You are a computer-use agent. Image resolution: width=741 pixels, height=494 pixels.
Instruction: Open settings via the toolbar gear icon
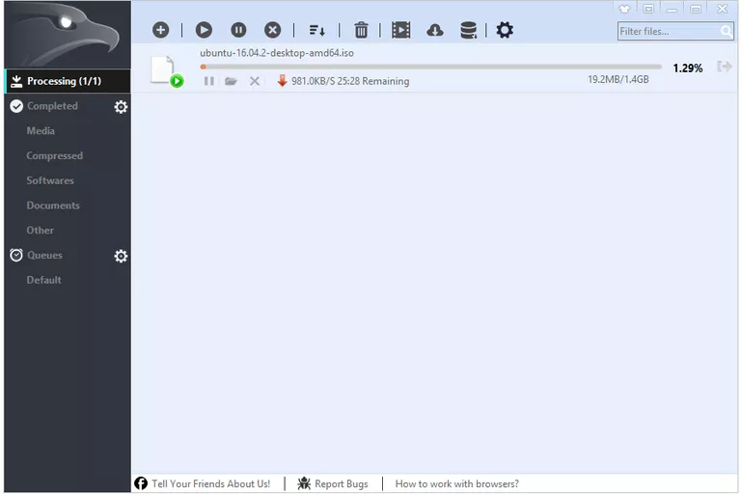tap(505, 30)
